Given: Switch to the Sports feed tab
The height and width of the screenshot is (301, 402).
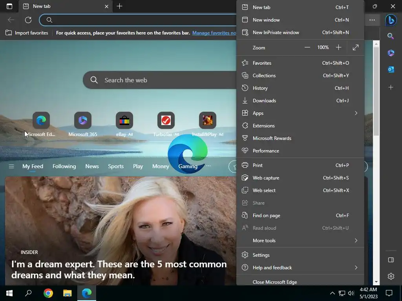Looking at the screenshot, I should [116, 166].
